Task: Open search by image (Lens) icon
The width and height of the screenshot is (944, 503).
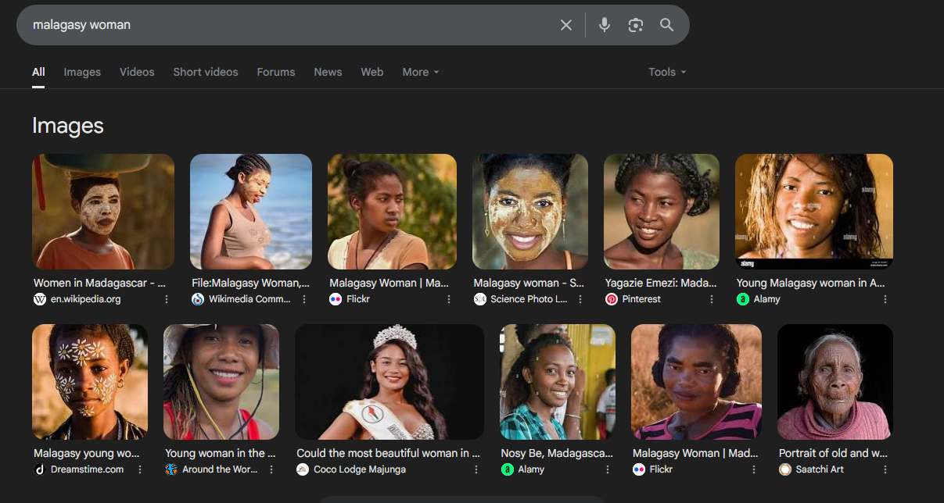Action: (636, 25)
